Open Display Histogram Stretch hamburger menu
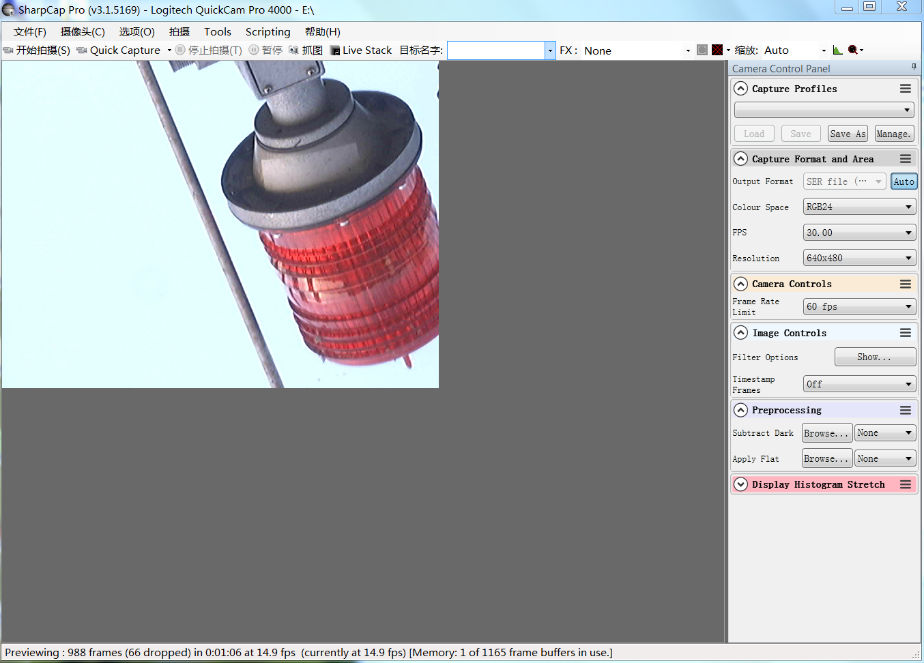Image resolution: width=924 pixels, height=663 pixels. pos(906,484)
